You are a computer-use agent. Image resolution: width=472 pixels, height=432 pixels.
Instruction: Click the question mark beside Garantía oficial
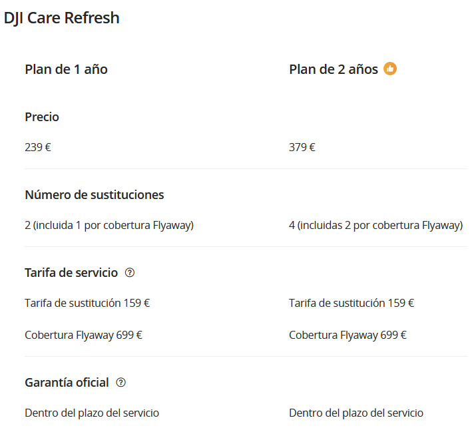click(120, 382)
